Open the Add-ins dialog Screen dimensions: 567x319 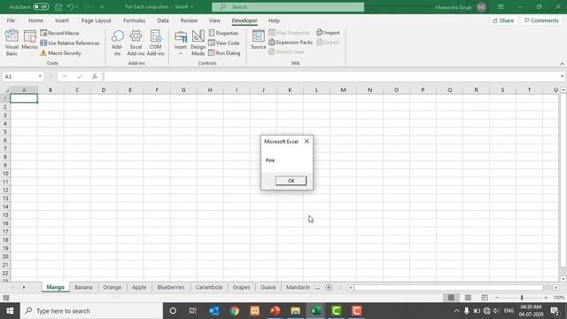tap(117, 43)
